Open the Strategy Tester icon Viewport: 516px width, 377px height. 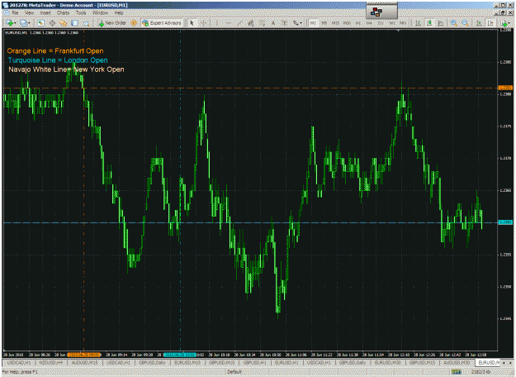[86, 23]
